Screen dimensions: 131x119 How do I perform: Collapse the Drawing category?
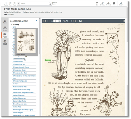(x=11, y=24)
